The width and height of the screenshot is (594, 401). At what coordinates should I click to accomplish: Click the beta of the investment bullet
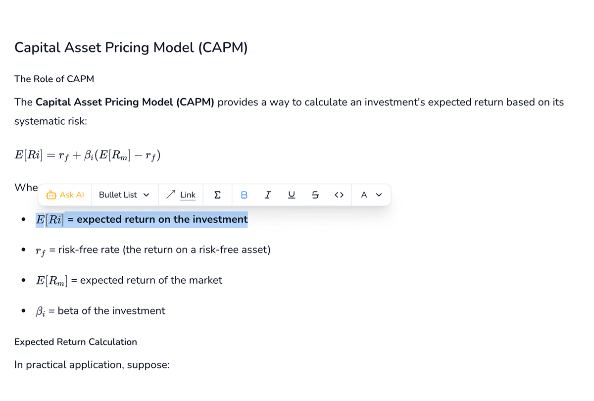[100, 310]
